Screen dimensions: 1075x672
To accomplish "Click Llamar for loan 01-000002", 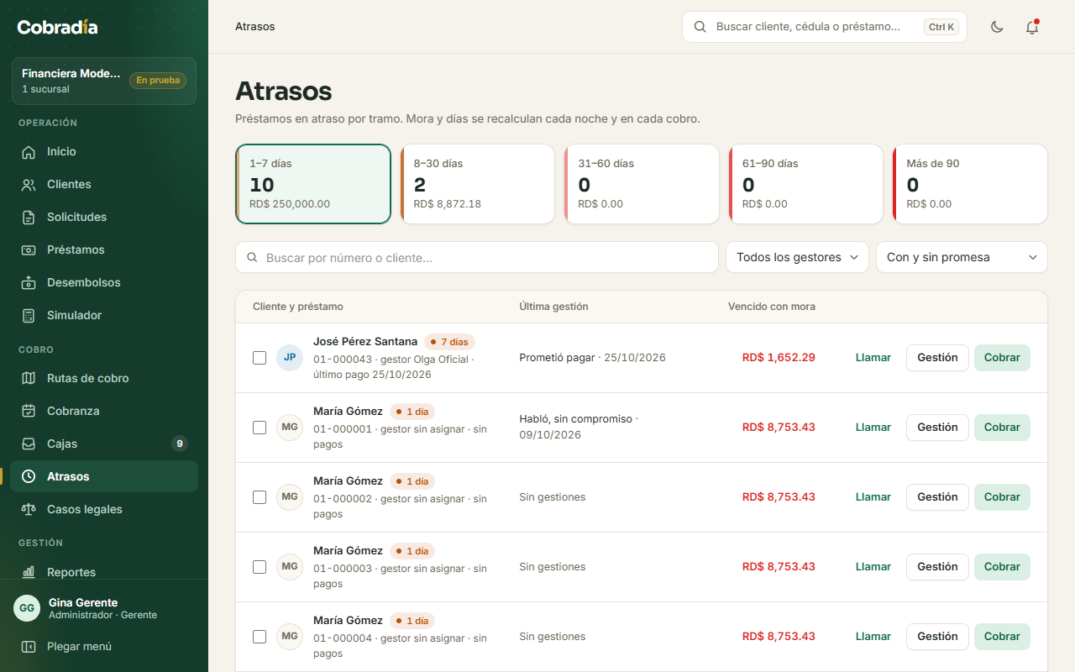I will pyautogui.click(x=873, y=497).
